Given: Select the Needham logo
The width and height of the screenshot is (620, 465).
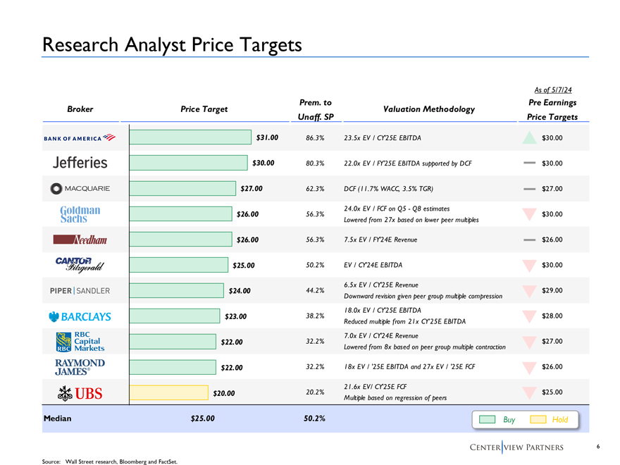Looking at the screenshot, I should point(80,240).
